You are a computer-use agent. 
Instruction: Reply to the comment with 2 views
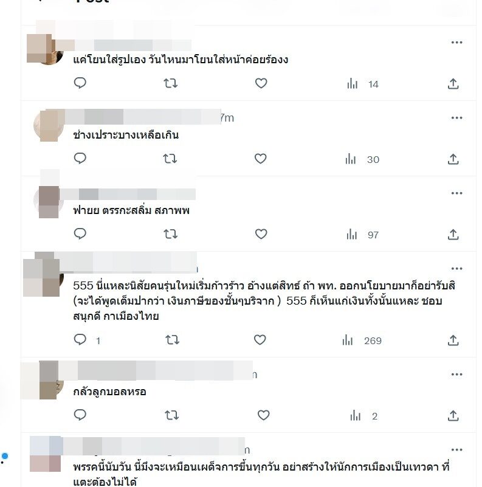click(x=80, y=415)
